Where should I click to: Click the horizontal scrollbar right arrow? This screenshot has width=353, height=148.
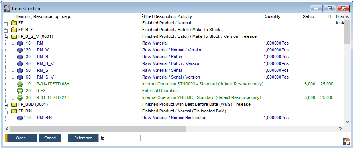[x=341, y=128]
